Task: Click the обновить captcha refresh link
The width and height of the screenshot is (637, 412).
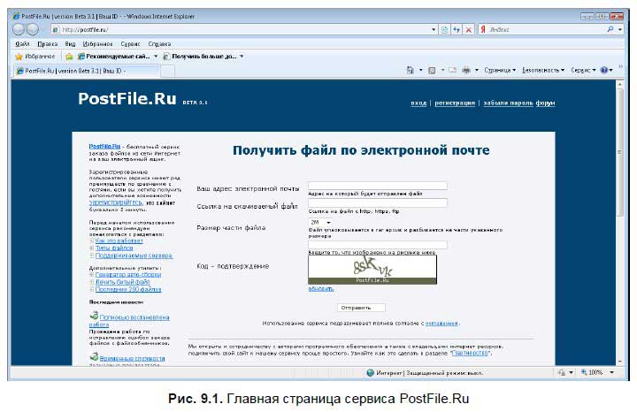Action: click(x=320, y=289)
